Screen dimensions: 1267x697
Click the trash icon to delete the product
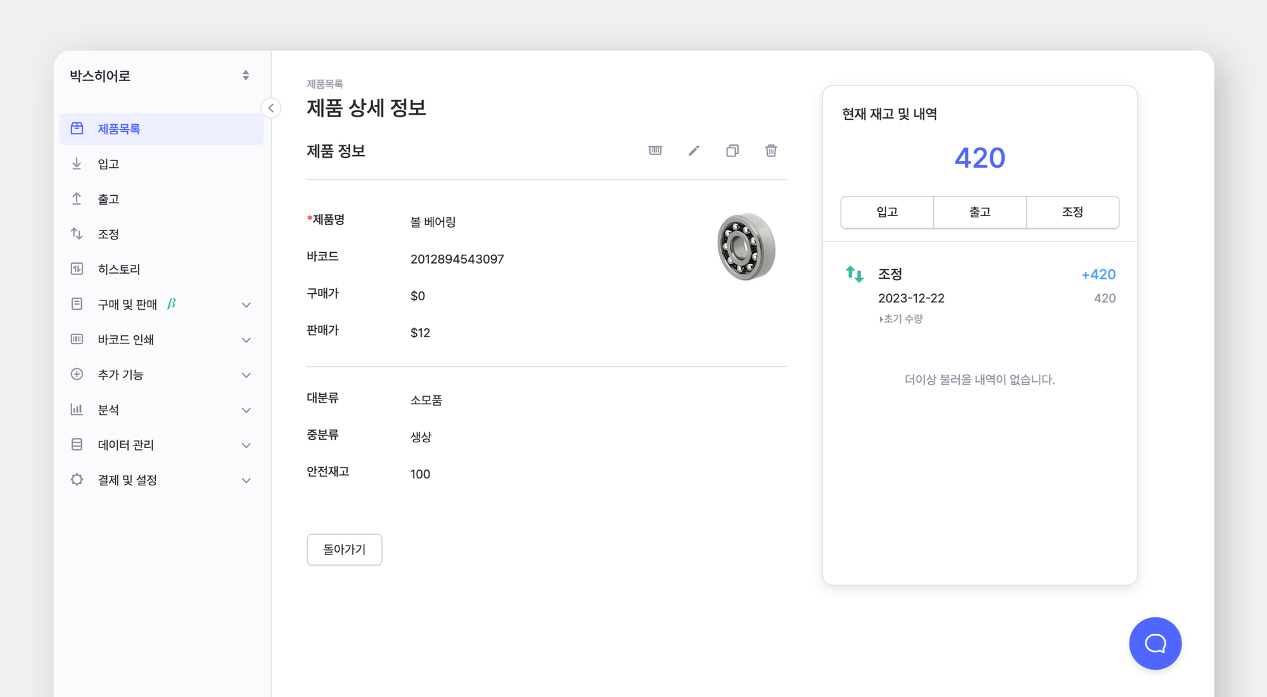click(771, 151)
